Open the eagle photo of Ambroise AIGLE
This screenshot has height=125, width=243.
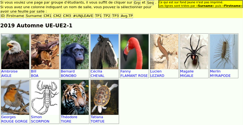[x=15, y=51]
